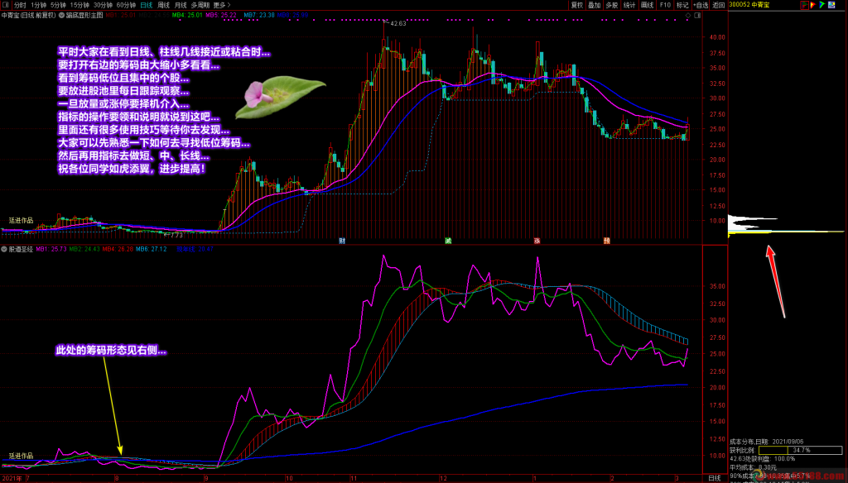Click the 平均成本 8.30元 value
This screenshot has width=848, height=483.
tap(753, 467)
